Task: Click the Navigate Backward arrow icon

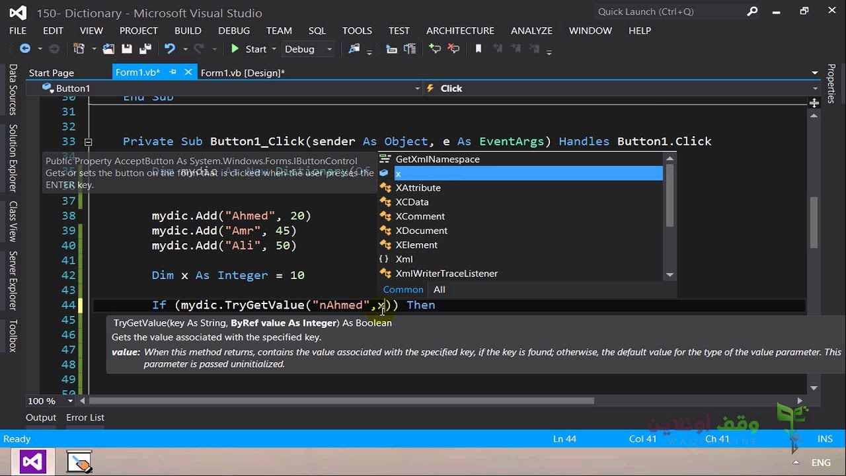Action: [25, 48]
